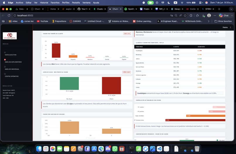Open System Settings in the dock

click(80, 149)
